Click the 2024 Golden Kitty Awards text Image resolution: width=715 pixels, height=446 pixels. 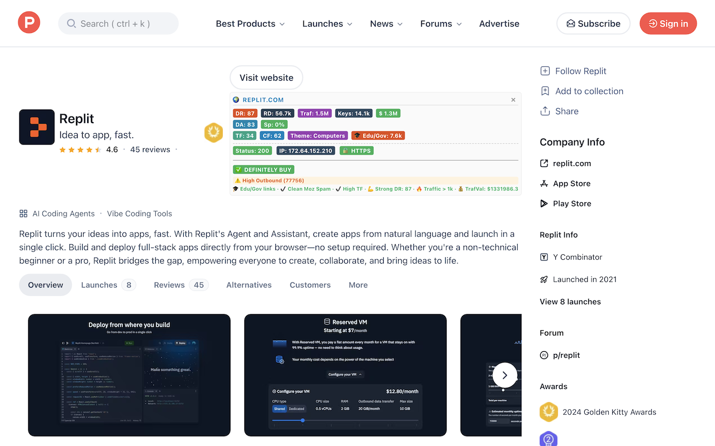pos(609,412)
